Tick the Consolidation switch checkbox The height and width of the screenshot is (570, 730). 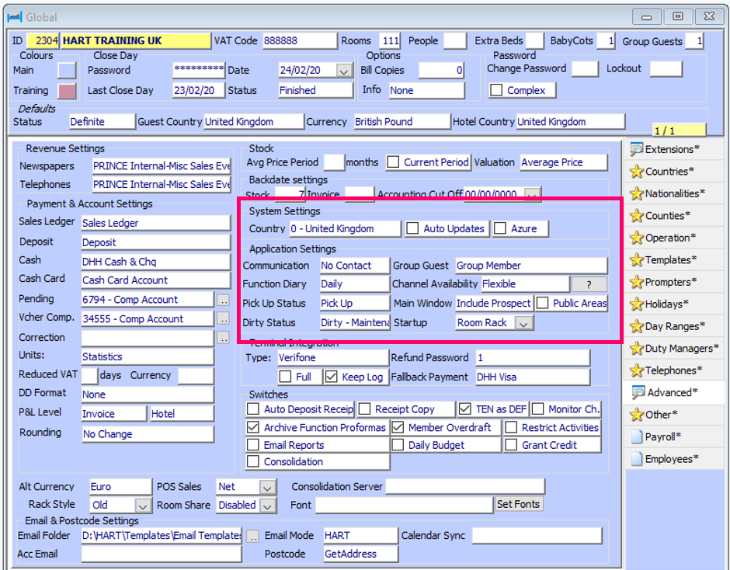[253, 461]
